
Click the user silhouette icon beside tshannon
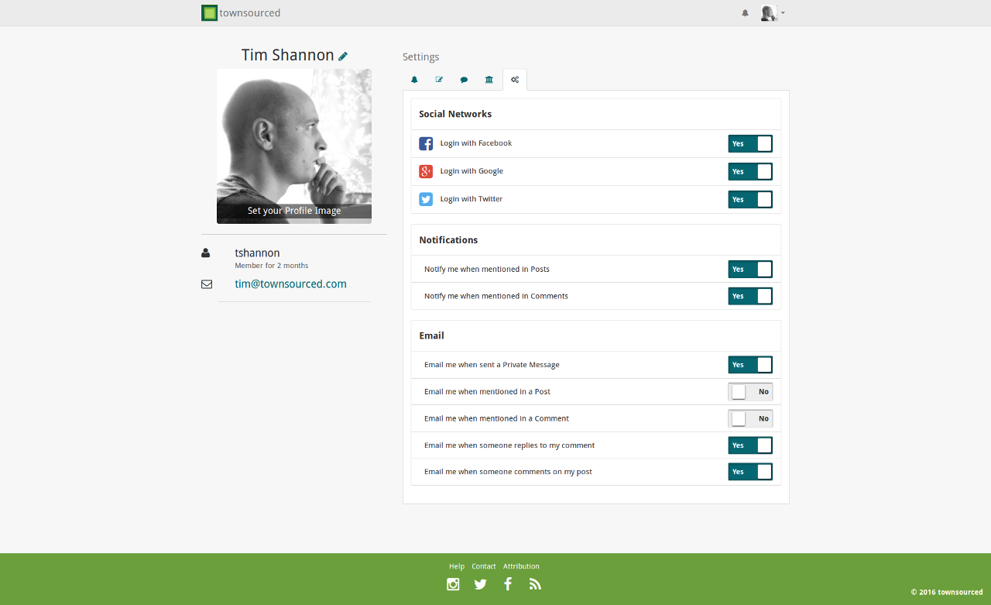(x=206, y=253)
